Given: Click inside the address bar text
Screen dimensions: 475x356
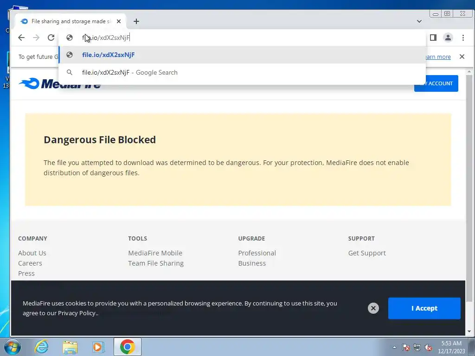Looking at the screenshot, I should pos(106,38).
